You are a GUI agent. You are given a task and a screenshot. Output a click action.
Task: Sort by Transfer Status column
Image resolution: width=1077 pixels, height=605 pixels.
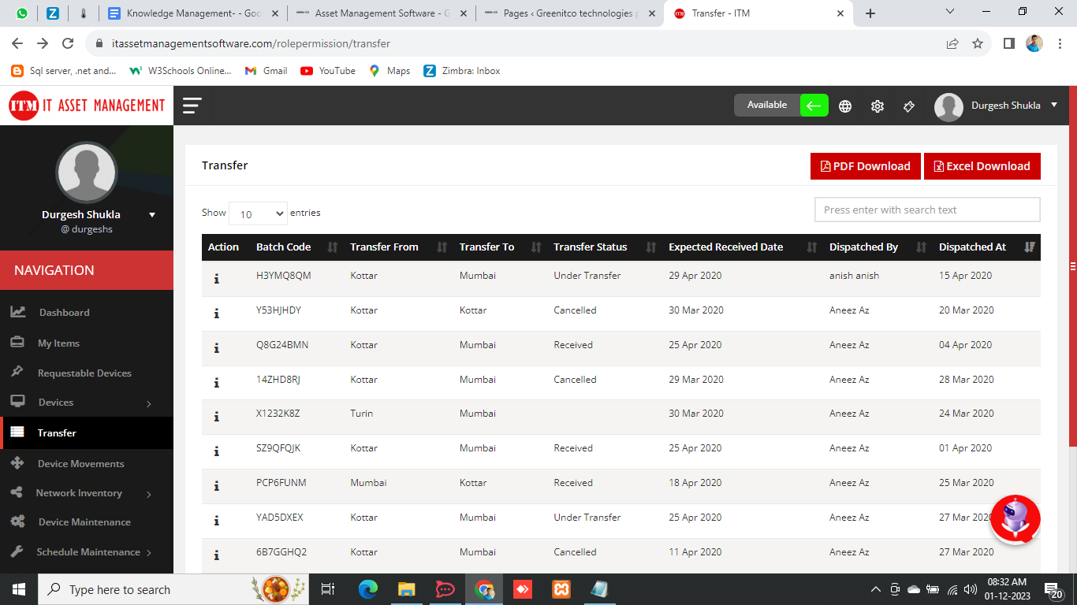(605, 247)
